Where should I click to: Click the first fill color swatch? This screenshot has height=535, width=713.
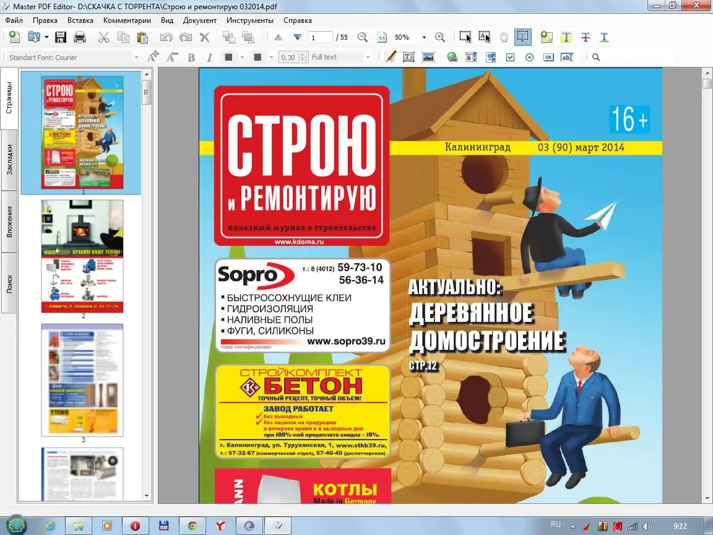229,58
